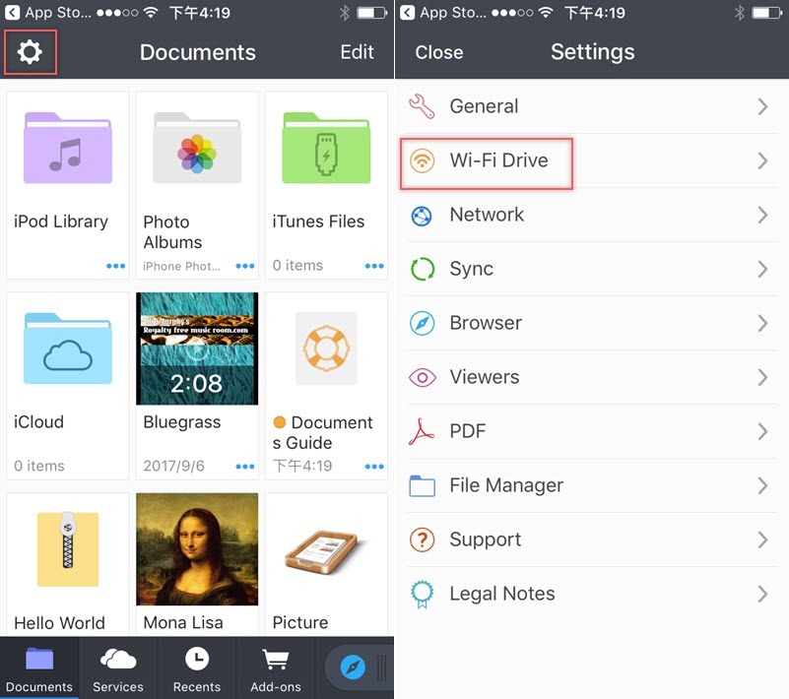Image resolution: width=789 pixels, height=699 pixels.
Task: Open the iCloud folder icon
Action: pyautogui.click(x=67, y=348)
